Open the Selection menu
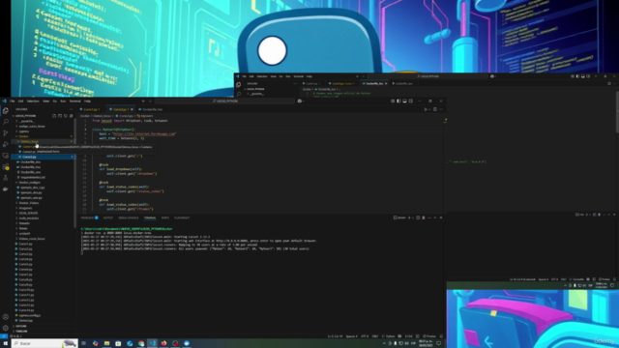 [x=33, y=101]
